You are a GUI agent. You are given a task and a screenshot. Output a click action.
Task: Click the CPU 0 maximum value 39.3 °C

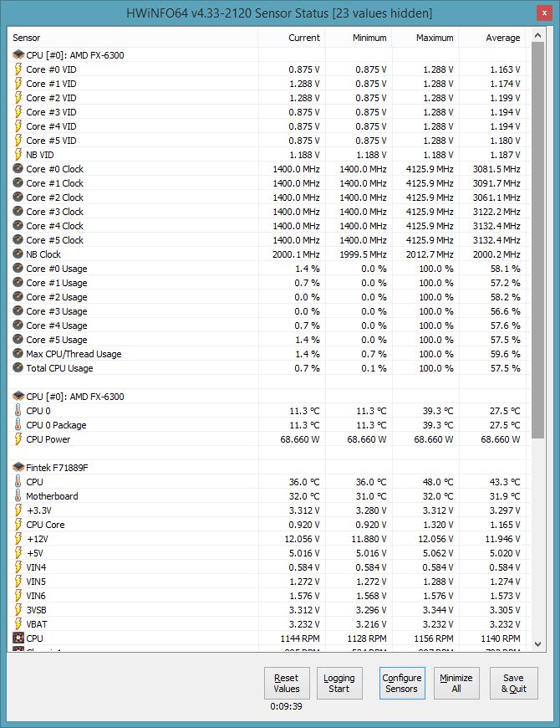438,411
